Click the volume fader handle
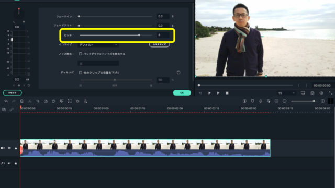This screenshot has width=335, height=188. coord(12,40)
